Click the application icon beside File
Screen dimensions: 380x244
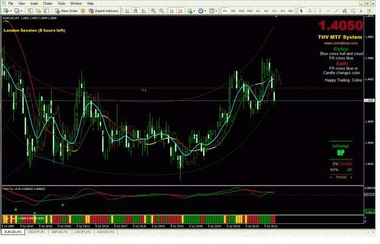(4, 4)
